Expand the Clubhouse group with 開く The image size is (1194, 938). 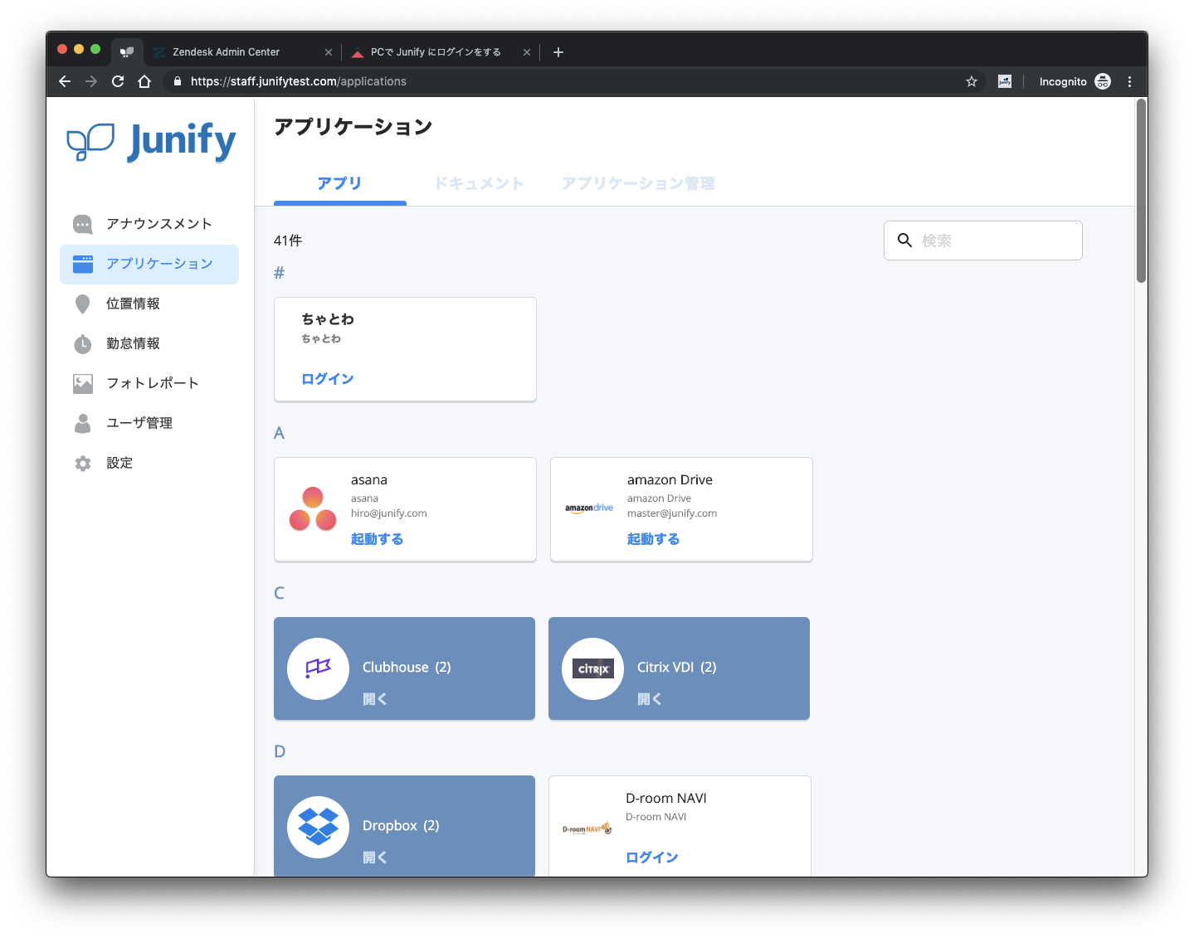[x=375, y=699]
